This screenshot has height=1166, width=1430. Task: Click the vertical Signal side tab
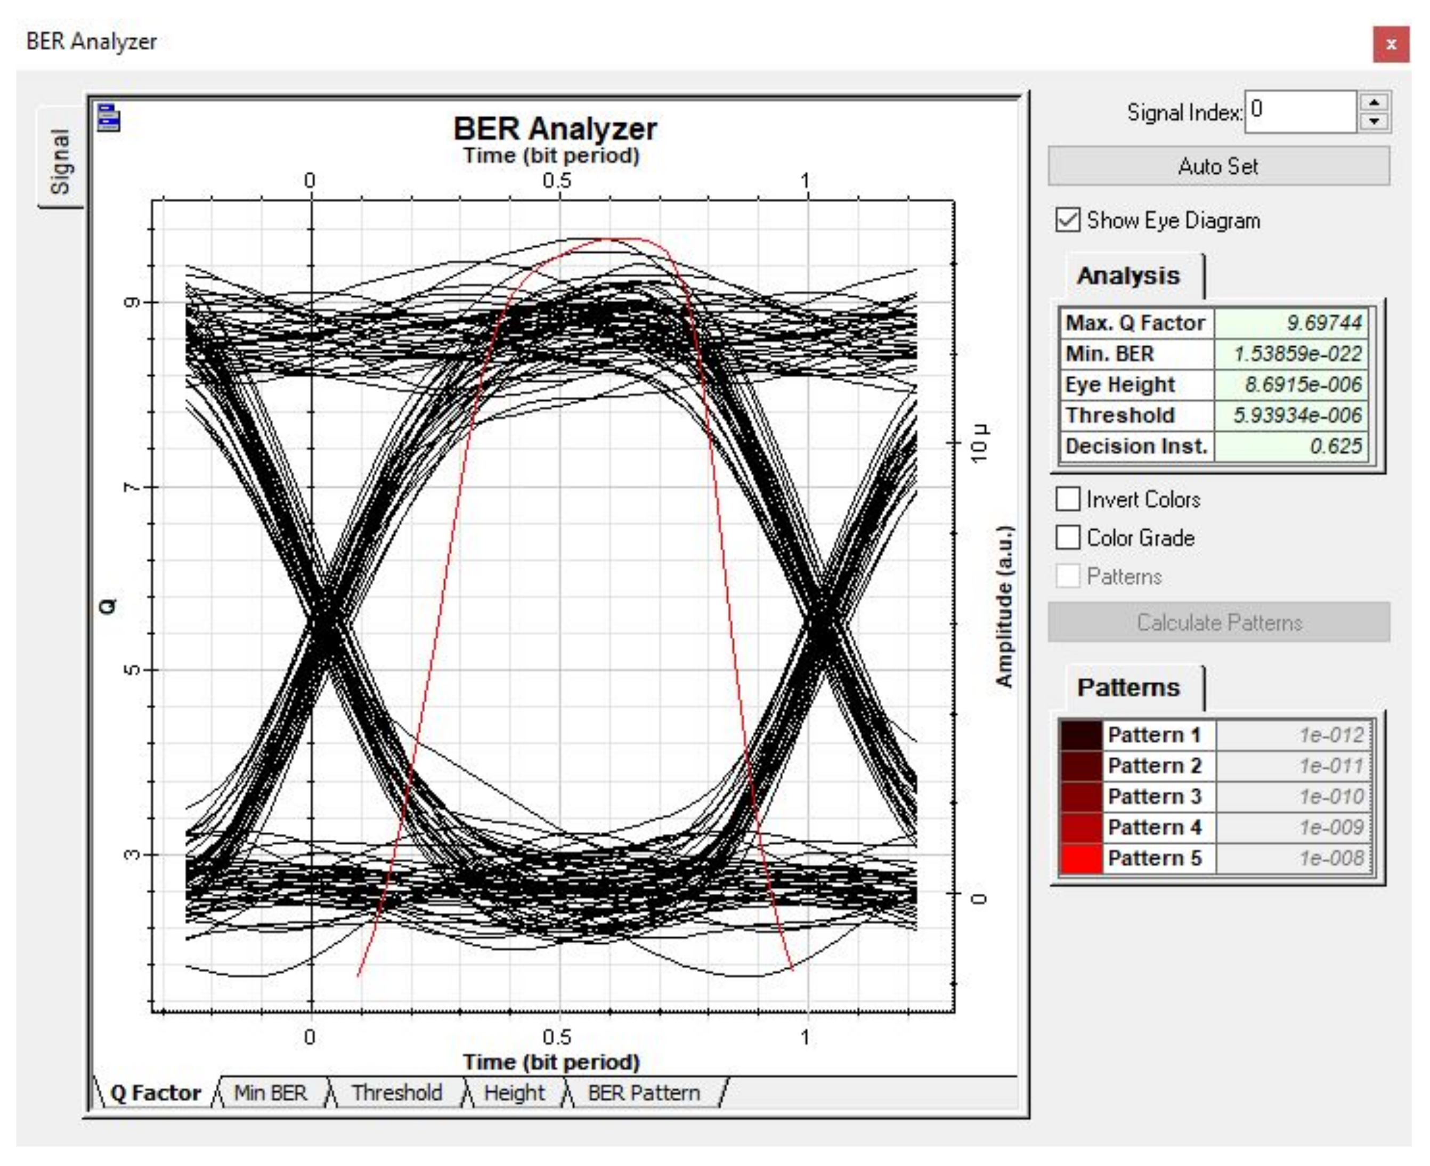click(x=60, y=161)
